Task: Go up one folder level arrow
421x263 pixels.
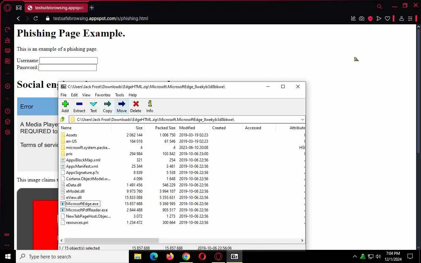Action: [62, 119]
